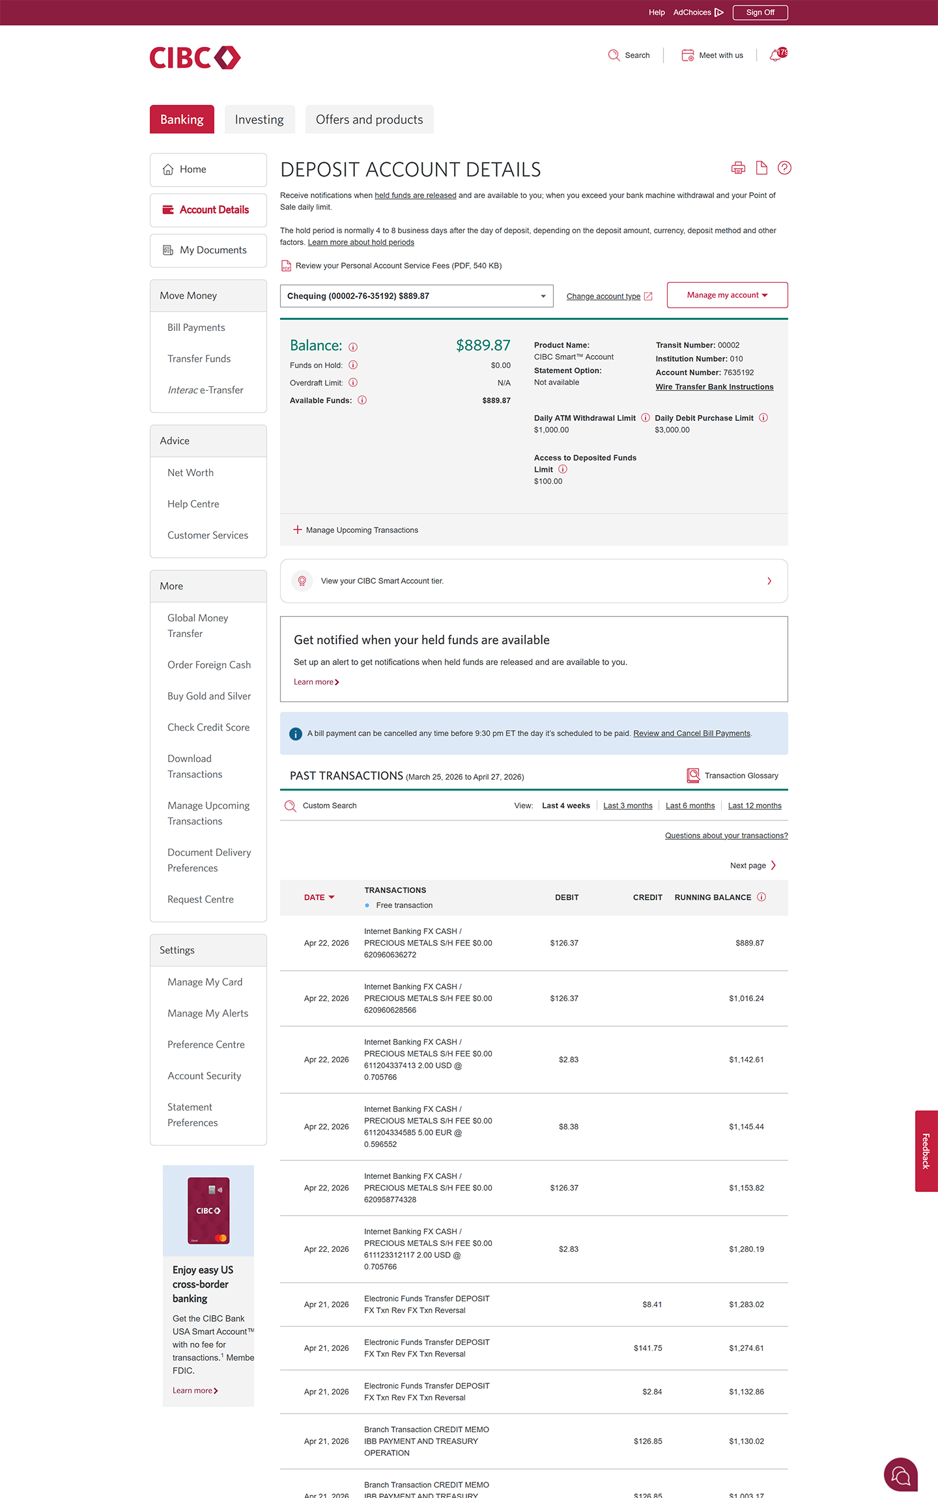
Task: Click Review and Cancel Bill Payments link
Action: [x=692, y=733]
